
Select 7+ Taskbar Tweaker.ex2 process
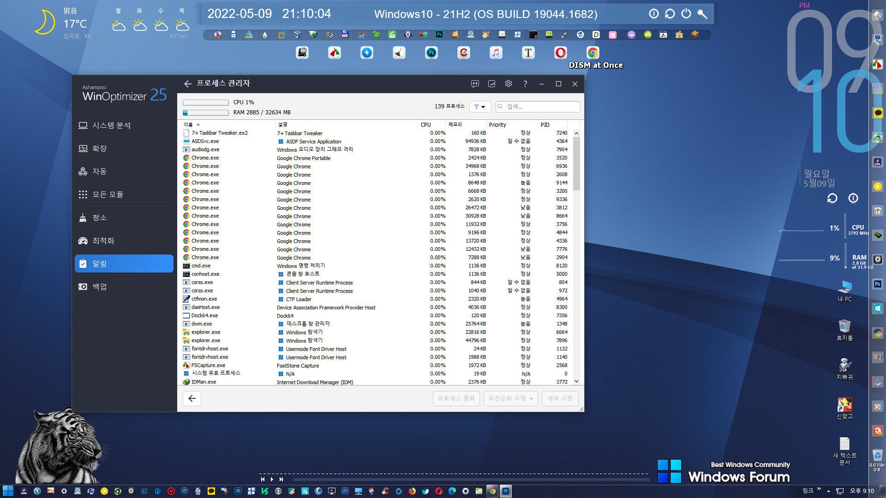click(376, 133)
